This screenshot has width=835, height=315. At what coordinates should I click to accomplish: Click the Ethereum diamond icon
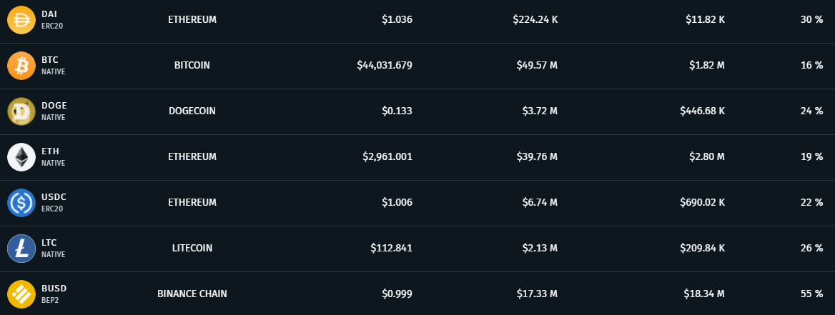click(21, 157)
